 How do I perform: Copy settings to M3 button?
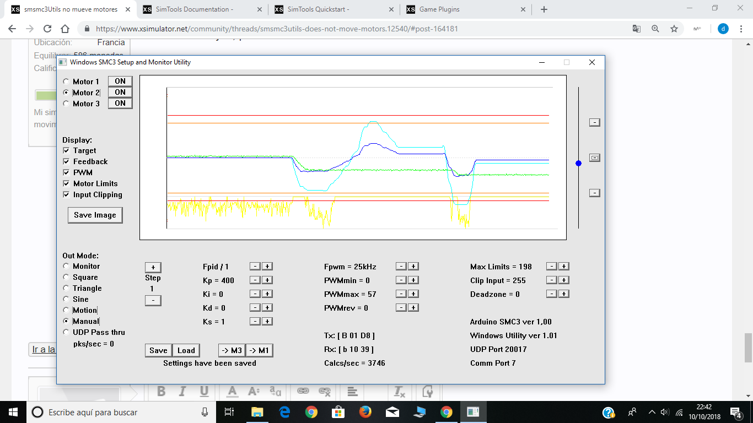pyautogui.click(x=232, y=350)
